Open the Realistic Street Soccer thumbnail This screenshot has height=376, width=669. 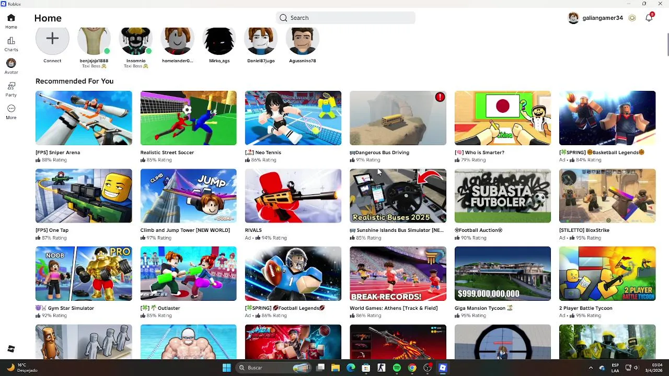point(188,118)
